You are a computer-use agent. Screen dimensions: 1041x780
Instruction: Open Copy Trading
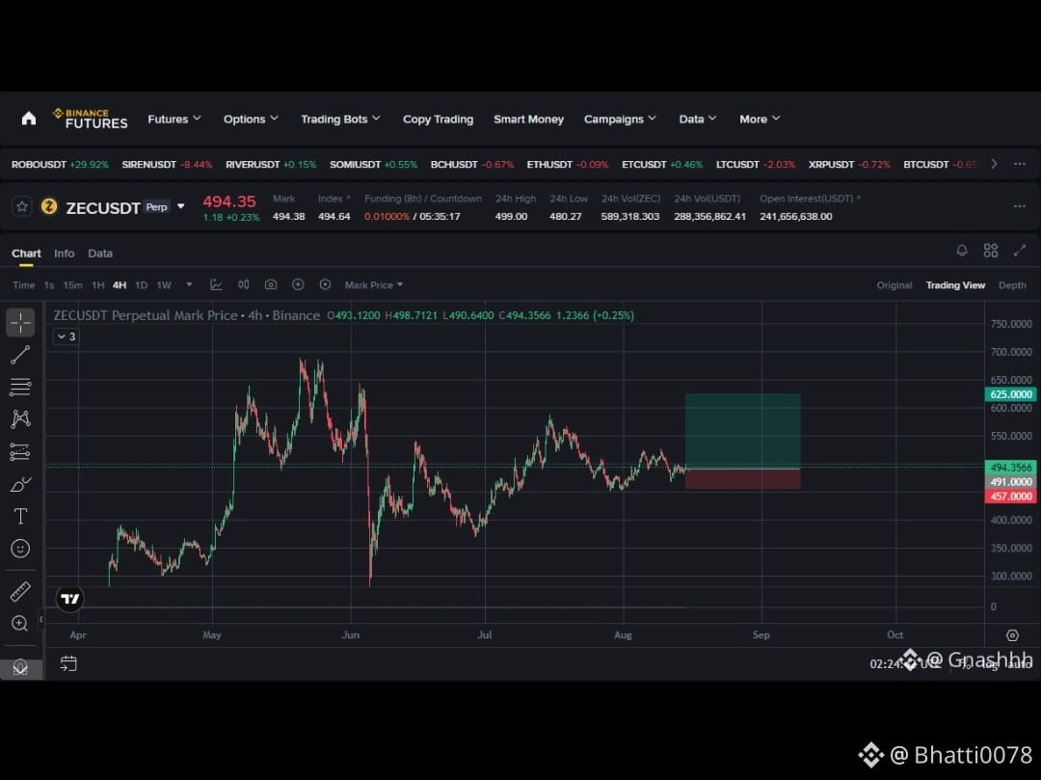click(x=438, y=120)
